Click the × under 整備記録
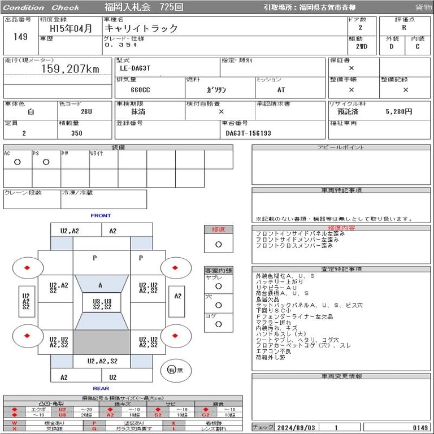The height and width of the screenshot is (434, 434). tap(406, 90)
